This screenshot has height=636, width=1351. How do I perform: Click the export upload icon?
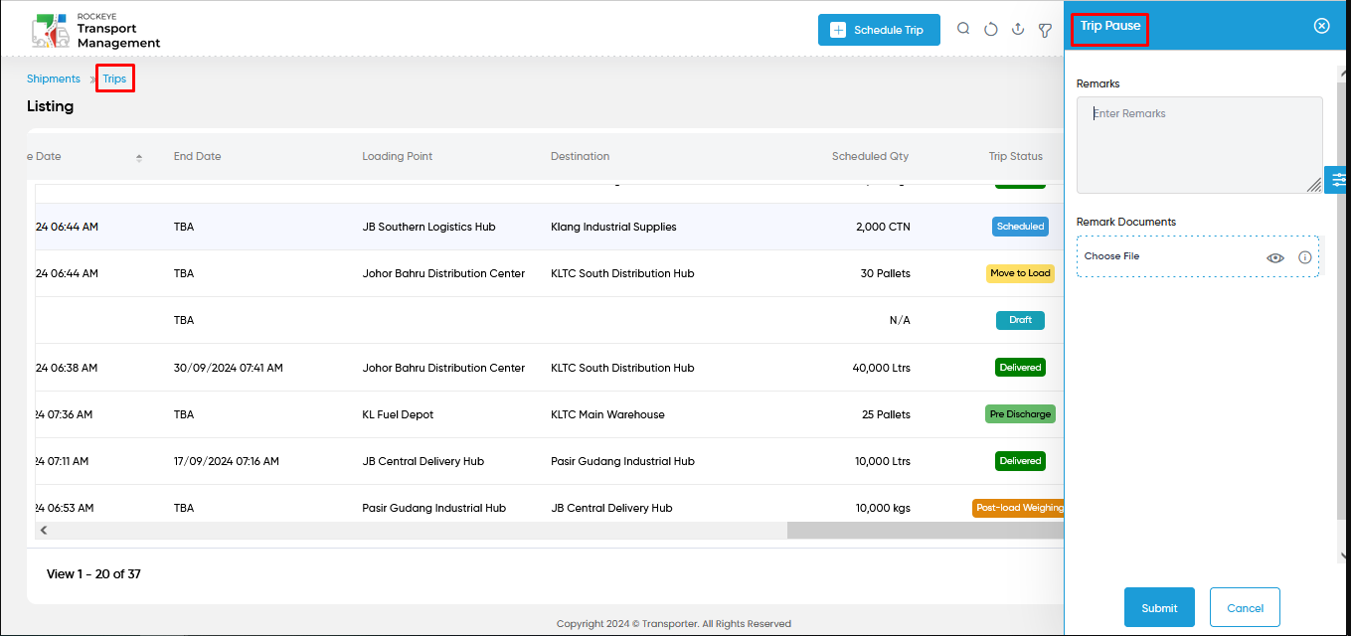[1018, 30]
